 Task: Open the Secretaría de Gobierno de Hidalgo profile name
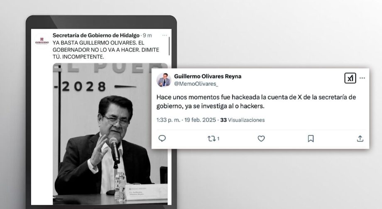click(x=96, y=35)
